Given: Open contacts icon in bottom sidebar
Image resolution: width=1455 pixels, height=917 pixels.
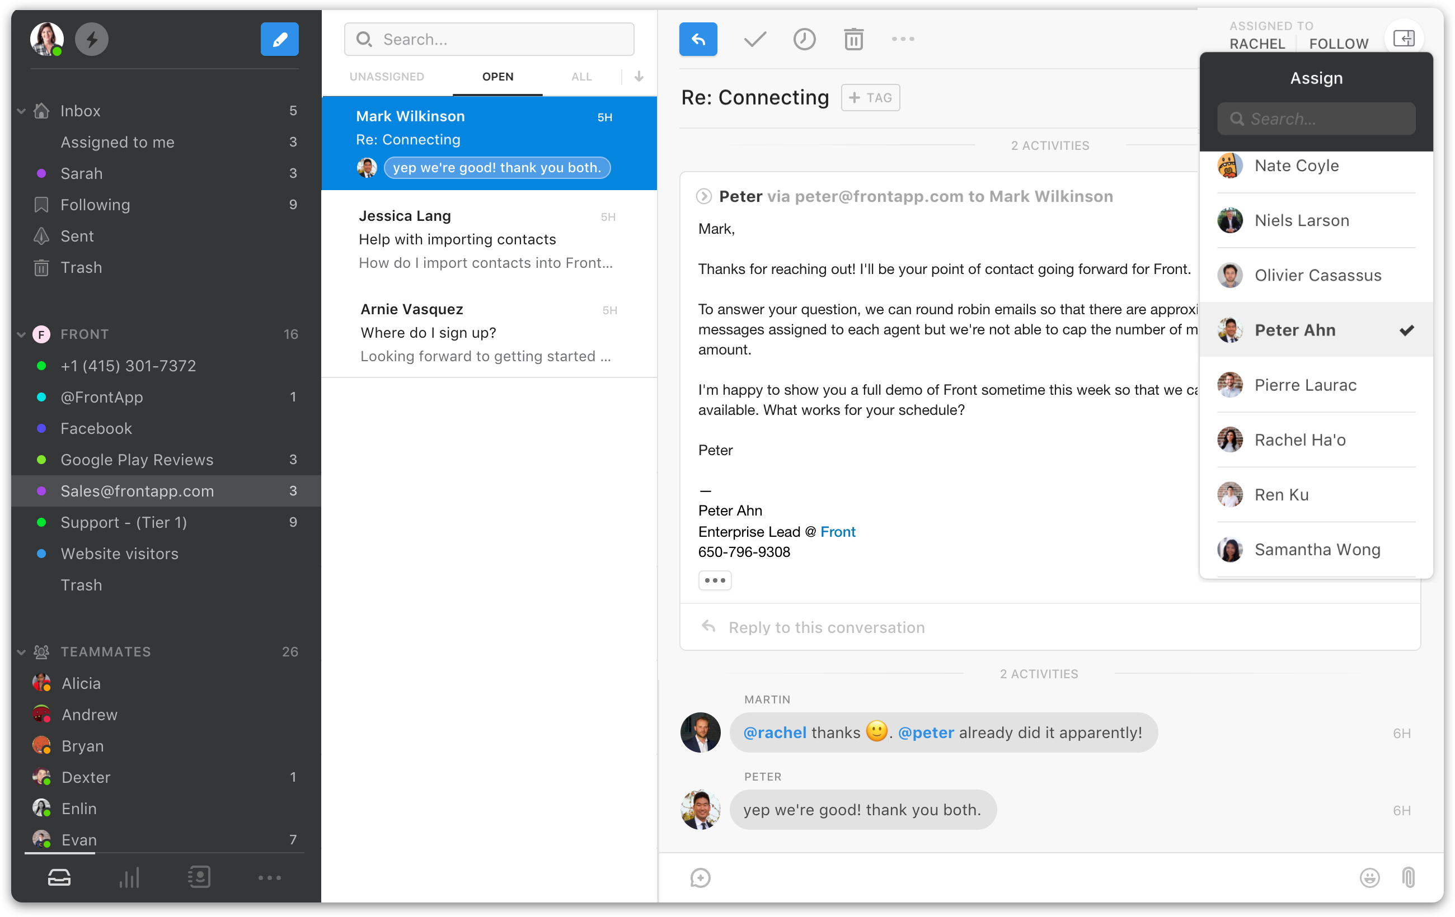Looking at the screenshot, I should (199, 877).
